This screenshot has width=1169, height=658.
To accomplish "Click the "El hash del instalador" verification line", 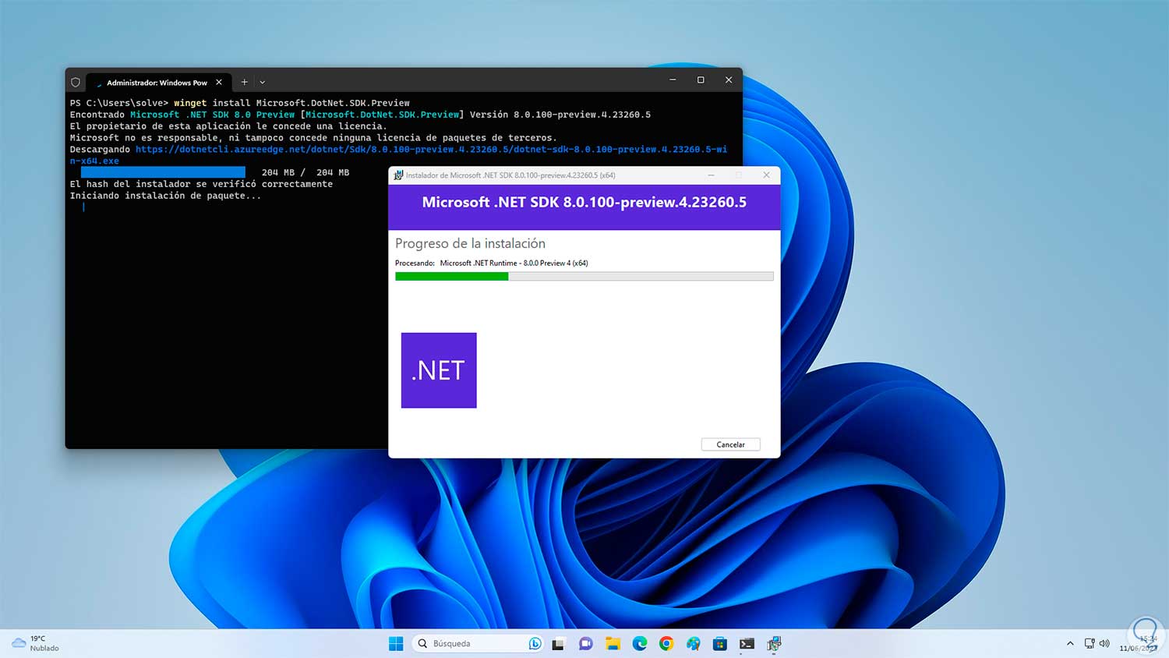I will pos(201,184).
